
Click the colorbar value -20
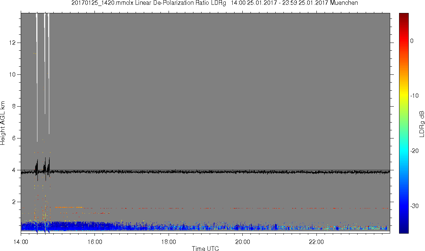click(414, 151)
